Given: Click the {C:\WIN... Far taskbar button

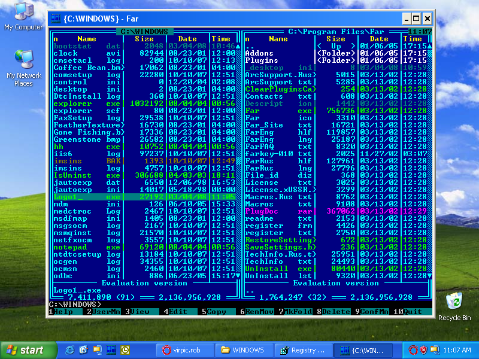Looking at the screenshot, I should [x=362, y=350].
